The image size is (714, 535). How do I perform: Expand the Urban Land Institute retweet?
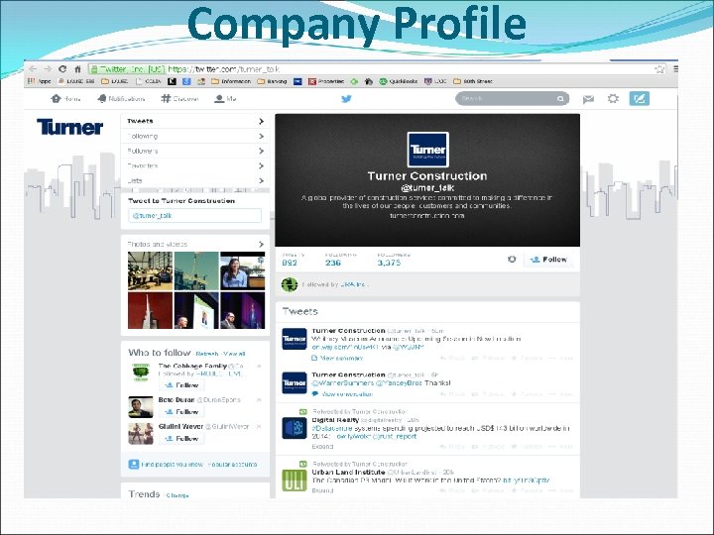point(322,490)
